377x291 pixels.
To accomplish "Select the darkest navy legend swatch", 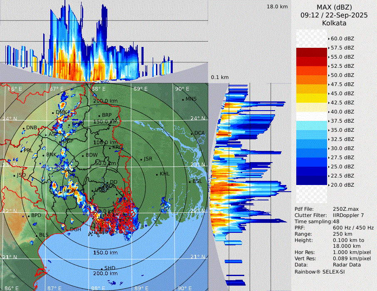I will pos(312,180).
